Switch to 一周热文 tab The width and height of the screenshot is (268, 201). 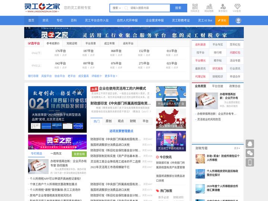click(56, 153)
